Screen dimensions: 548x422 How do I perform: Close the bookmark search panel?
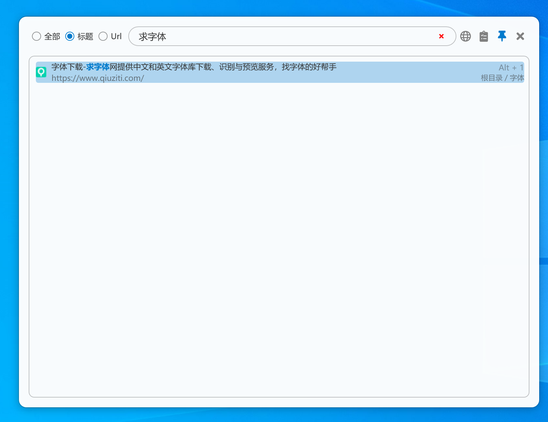click(x=520, y=36)
